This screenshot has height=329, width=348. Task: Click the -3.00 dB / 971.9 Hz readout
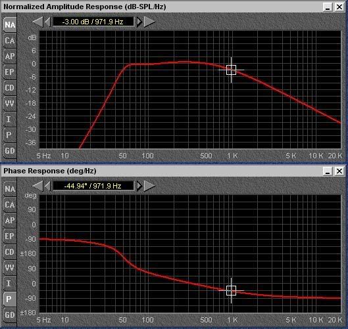coord(93,22)
